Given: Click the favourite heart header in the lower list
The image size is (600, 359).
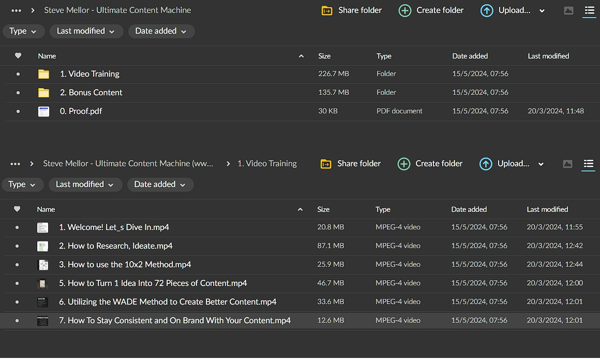Looking at the screenshot, I should tap(17, 209).
